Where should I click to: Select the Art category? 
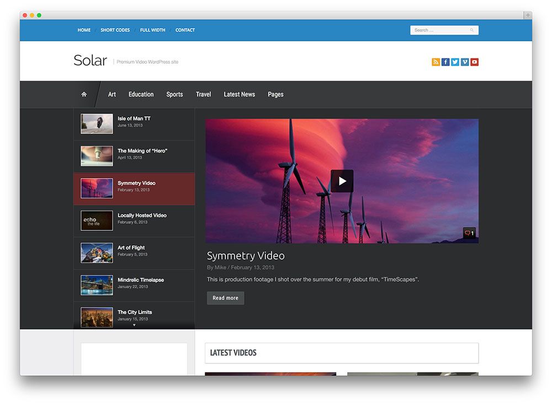pyautogui.click(x=112, y=94)
